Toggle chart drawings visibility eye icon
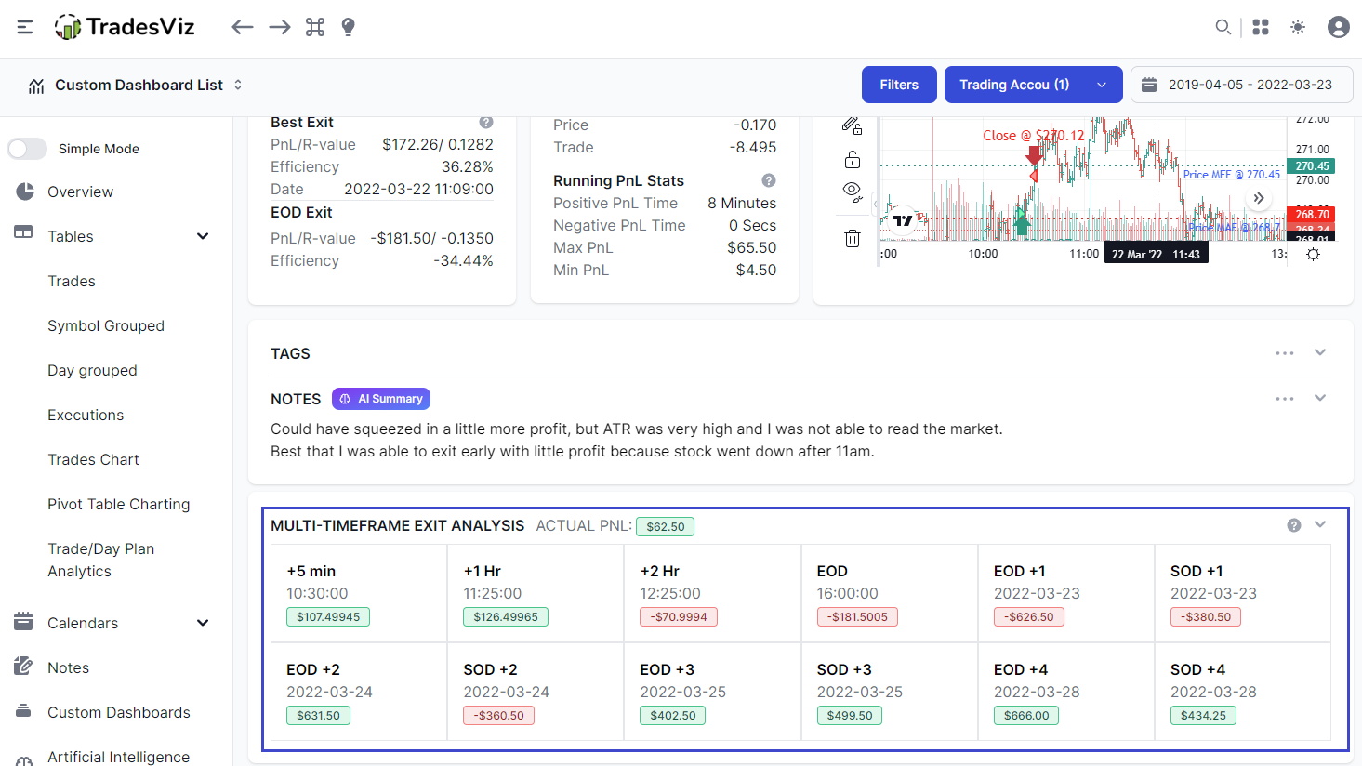The image size is (1362, 766). 852,191
